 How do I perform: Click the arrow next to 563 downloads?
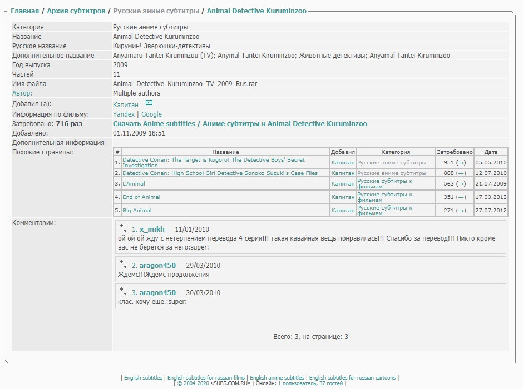tap(461, 184)
